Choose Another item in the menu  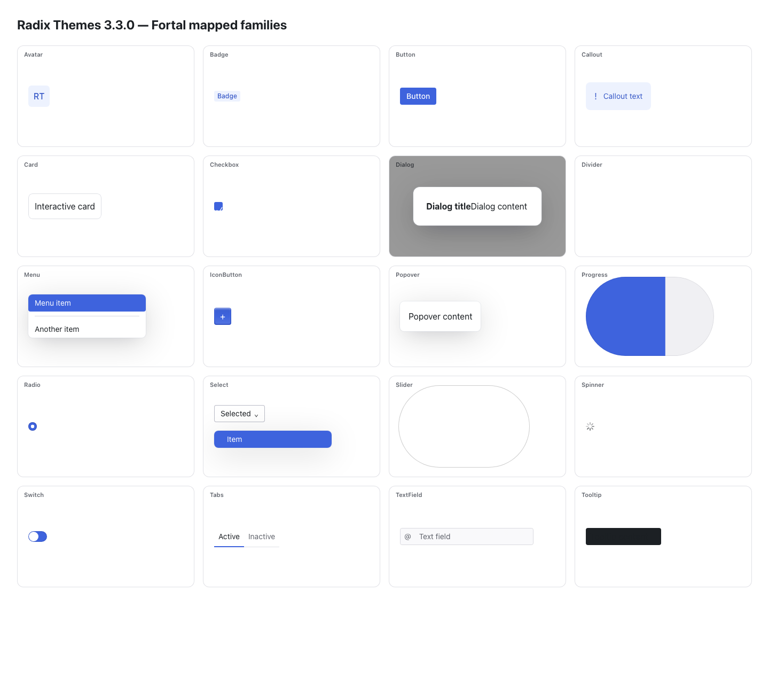pyautogui.click(x=87, y=329)
